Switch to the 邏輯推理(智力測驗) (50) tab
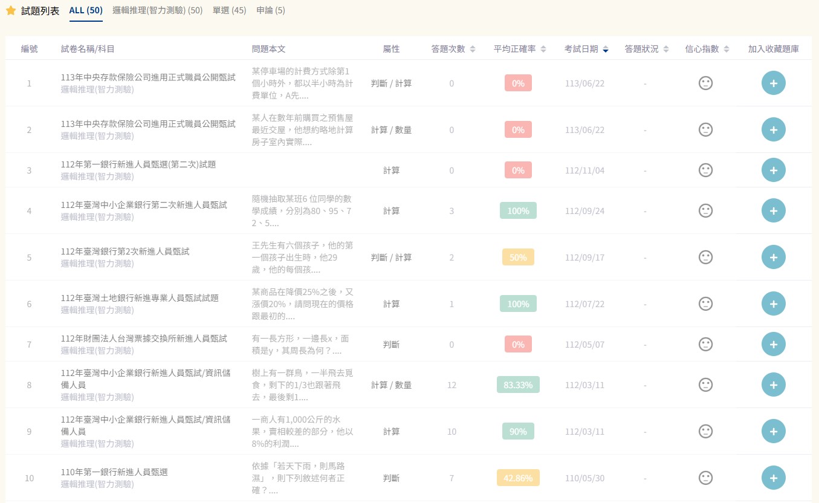The image size is (819, 503). pyautogui.click(x=157, y=11)
